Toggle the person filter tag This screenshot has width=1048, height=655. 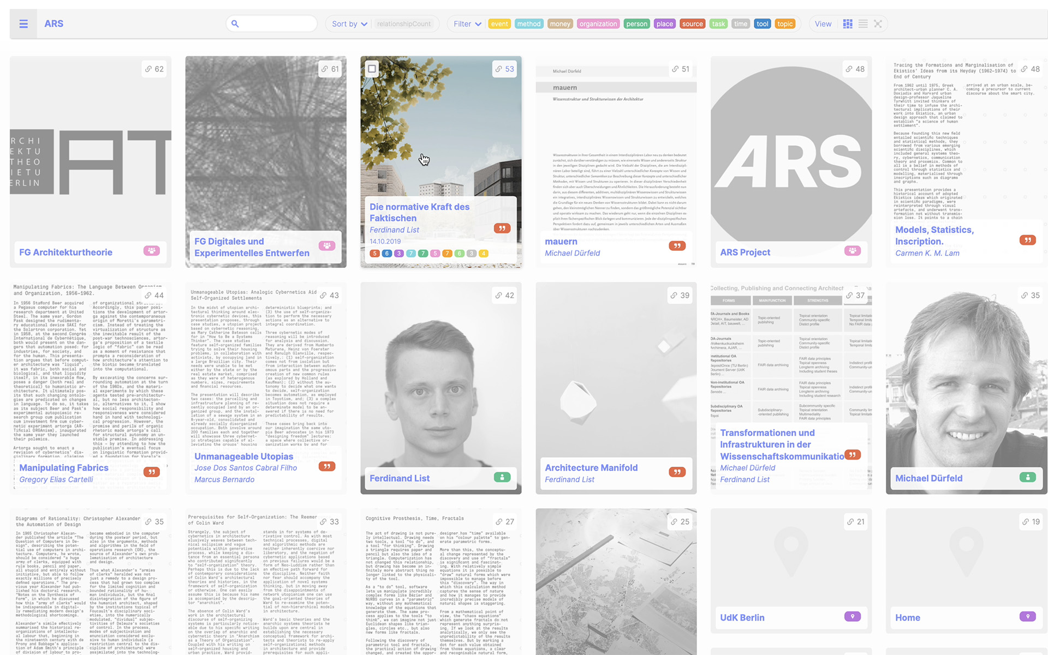pos(636,23)
